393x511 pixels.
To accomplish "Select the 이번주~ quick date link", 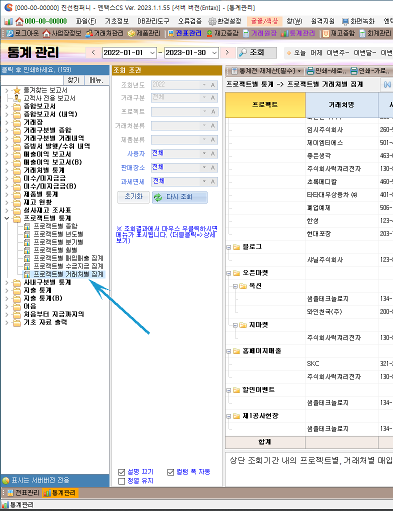I will click(x=338, y=53).
